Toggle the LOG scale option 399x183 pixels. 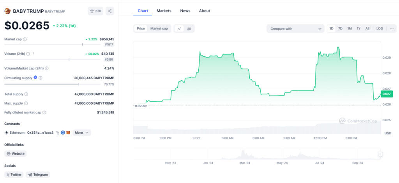pyautogui.click(x=380, y=28)
